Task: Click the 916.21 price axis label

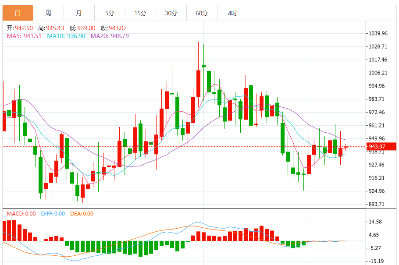Action: [x=377, y=178]
